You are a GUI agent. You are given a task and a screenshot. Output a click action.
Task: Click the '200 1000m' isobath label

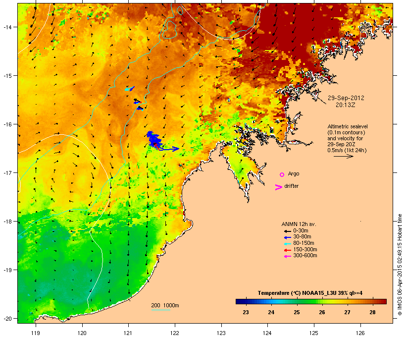[165, 305]
